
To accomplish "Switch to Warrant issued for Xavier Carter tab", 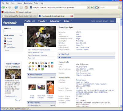I will (x=19, y=16).
